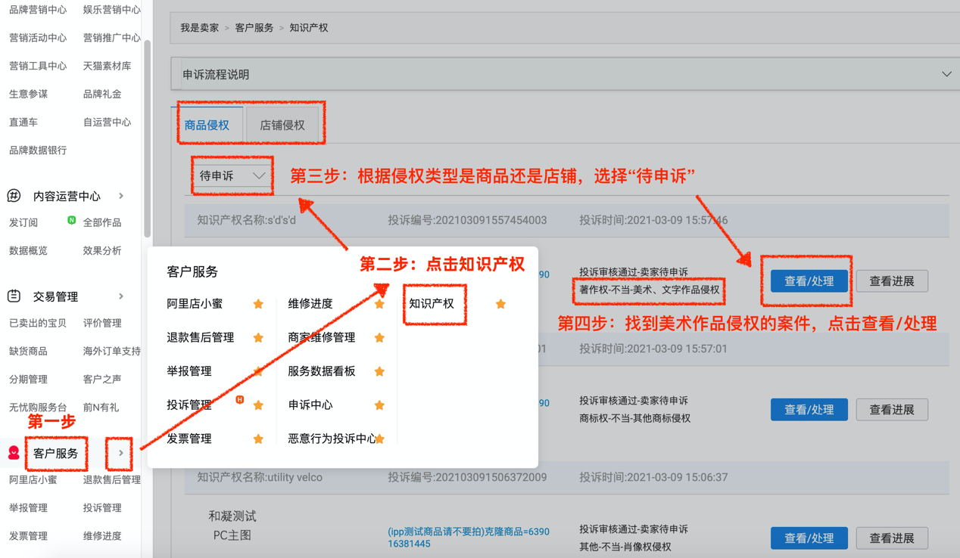Click the 内容运营中心 hashtag icon
The height and width of the screenshot is (558, 960).
pos(14,196)
